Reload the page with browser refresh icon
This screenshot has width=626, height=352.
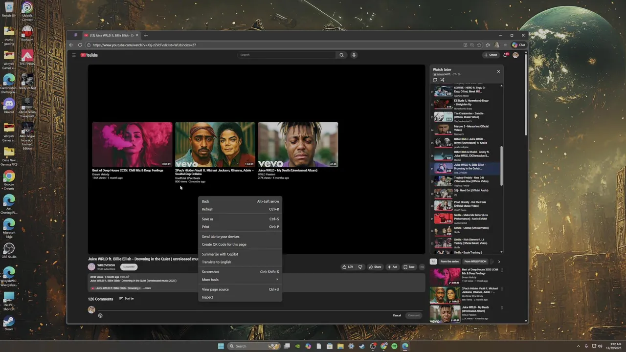[x=80, y=45]
